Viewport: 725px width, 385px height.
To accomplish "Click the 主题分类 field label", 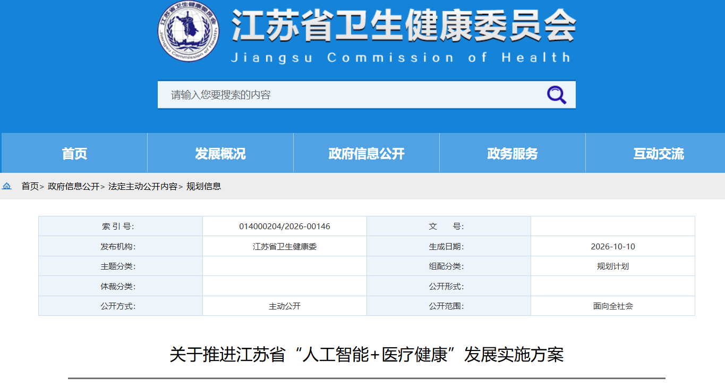I will [118, 266].
